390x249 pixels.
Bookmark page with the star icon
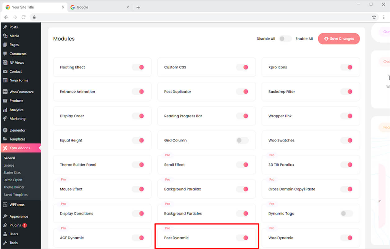click(x=374, y=17)
